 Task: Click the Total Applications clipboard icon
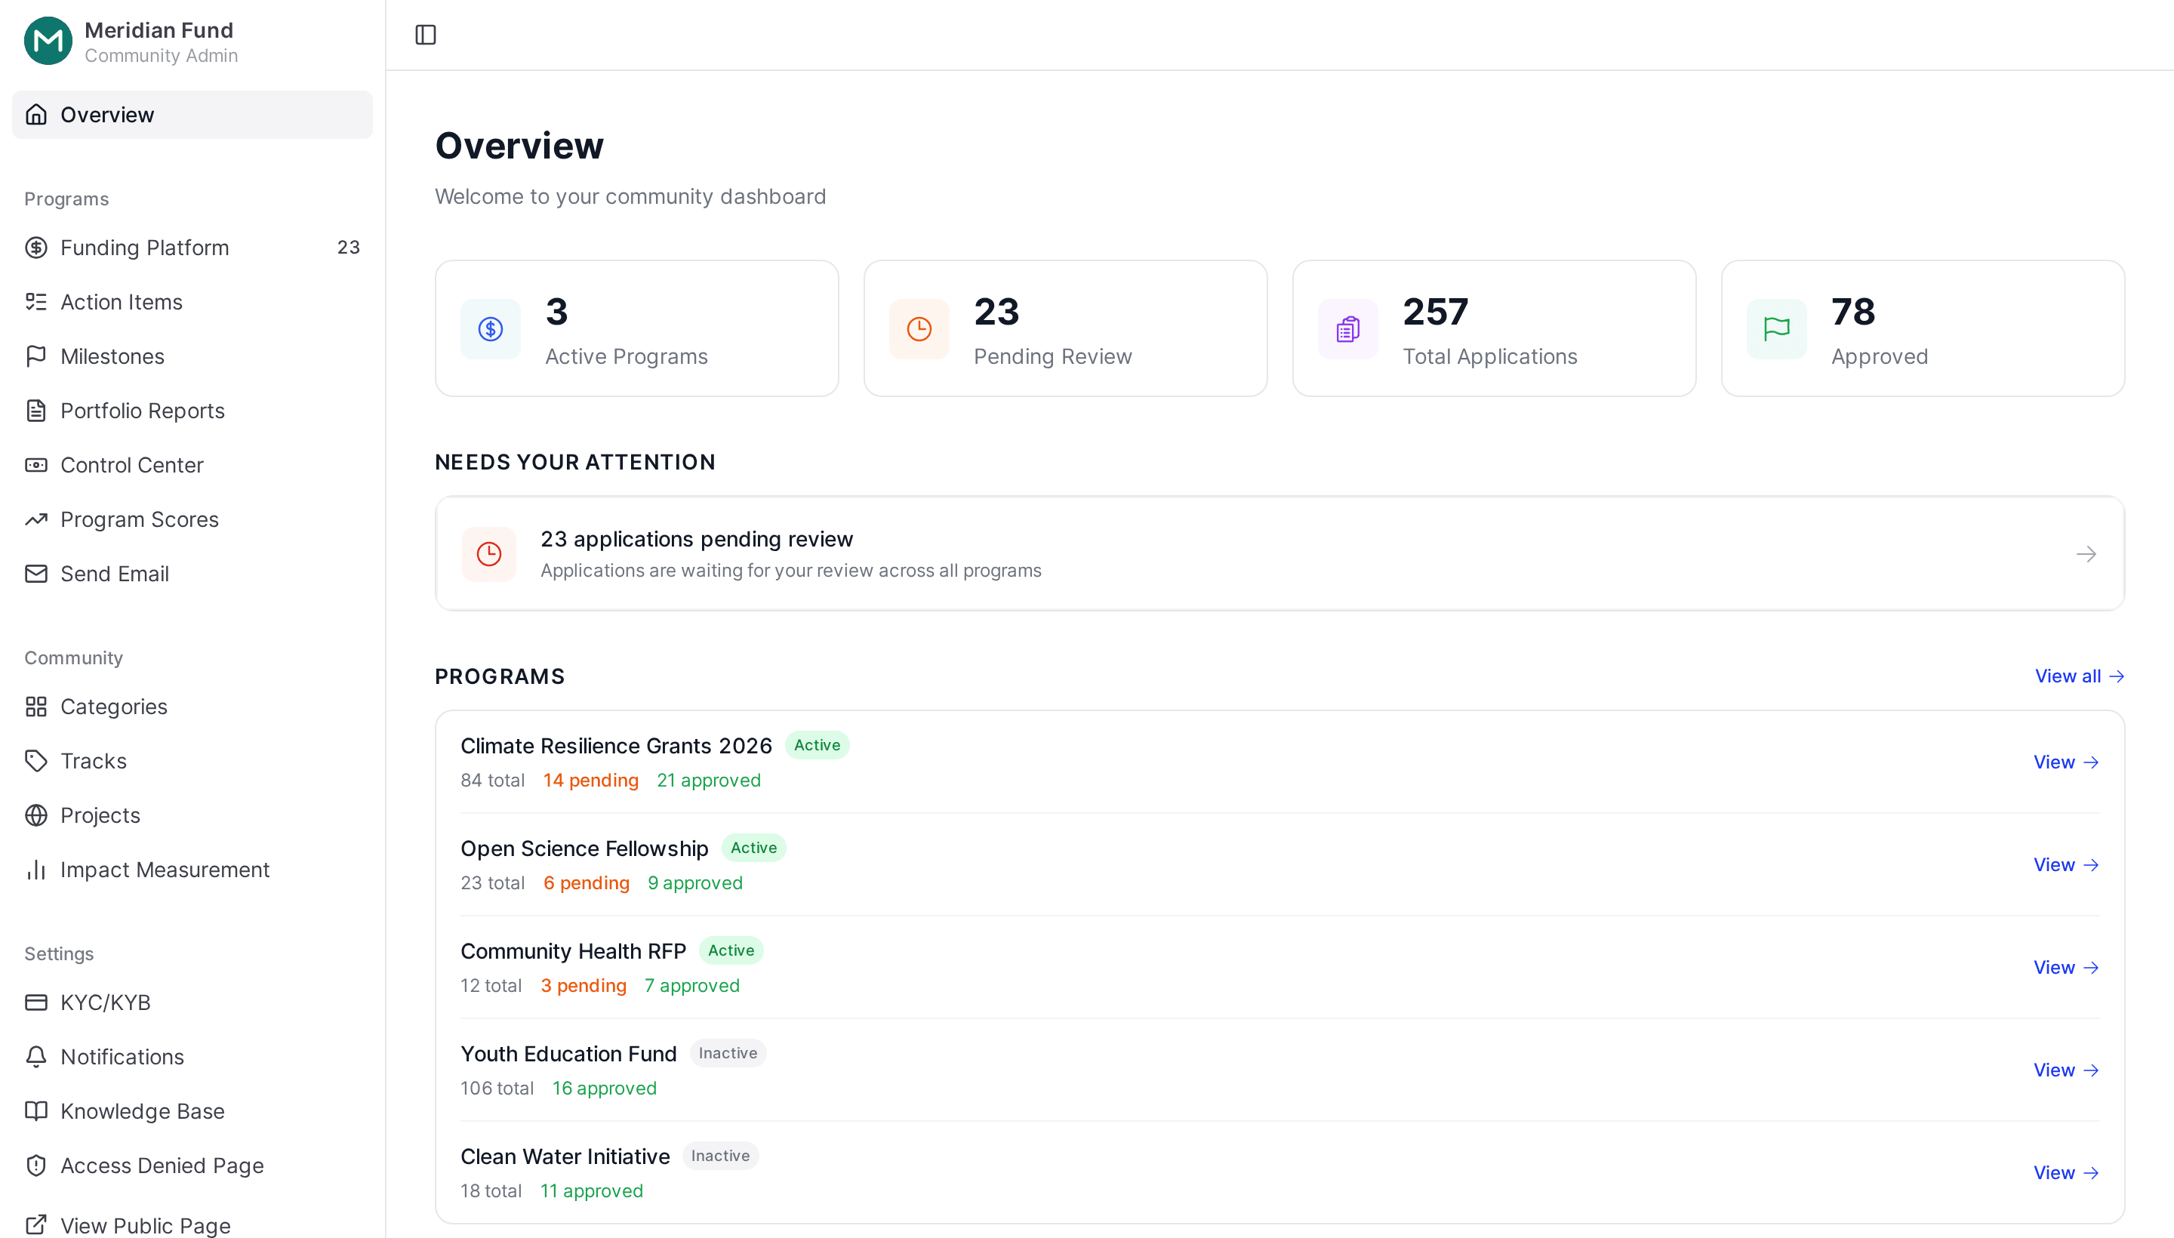click(1347, 329)
